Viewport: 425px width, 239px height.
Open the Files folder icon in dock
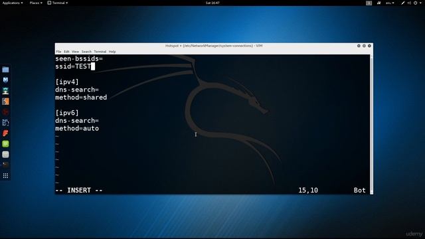(x=5, y=70)
